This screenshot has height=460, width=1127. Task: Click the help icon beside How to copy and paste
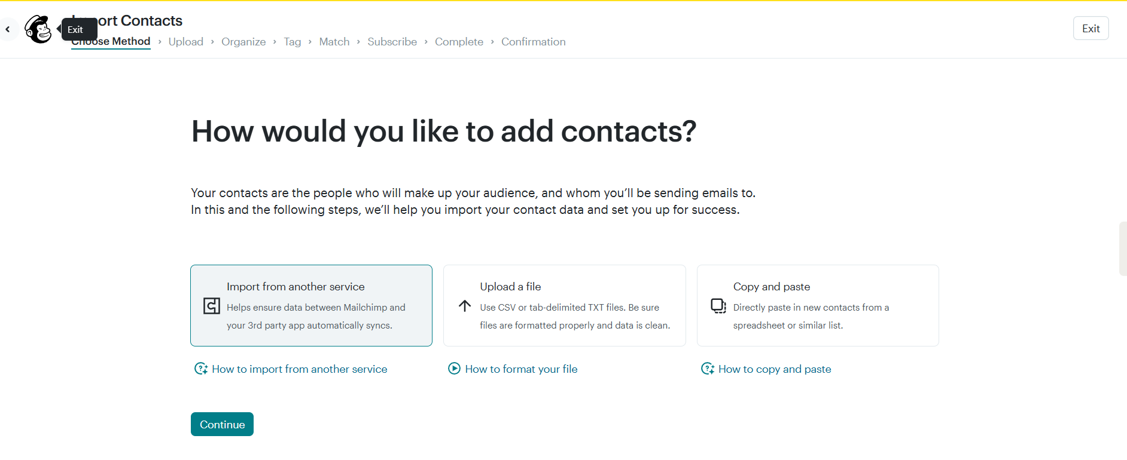pos(708,369)
